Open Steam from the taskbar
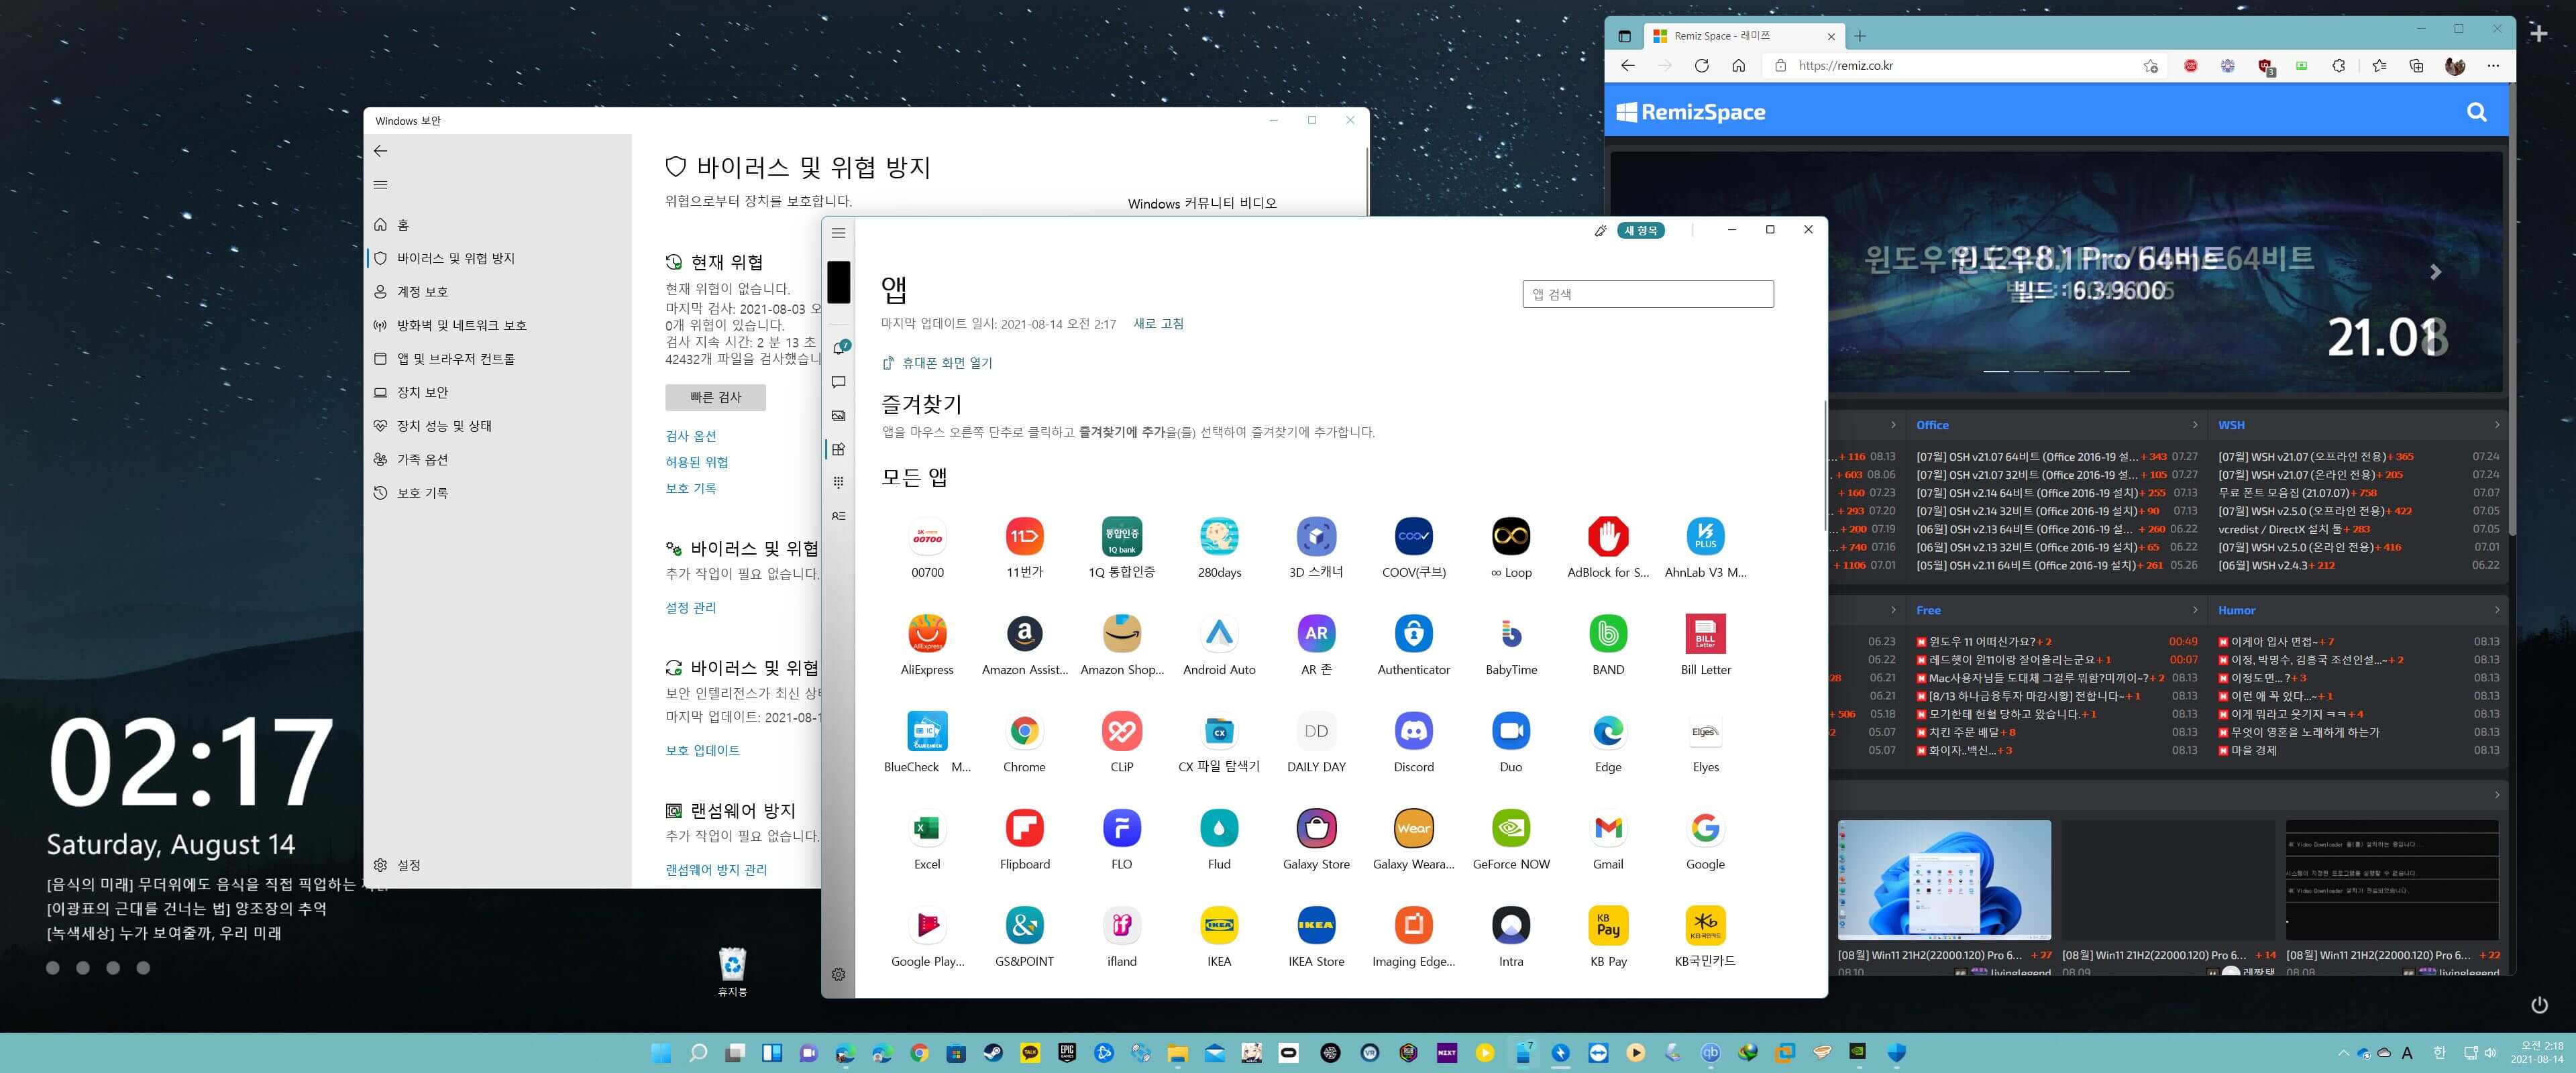 click(x=993, y=1052)
